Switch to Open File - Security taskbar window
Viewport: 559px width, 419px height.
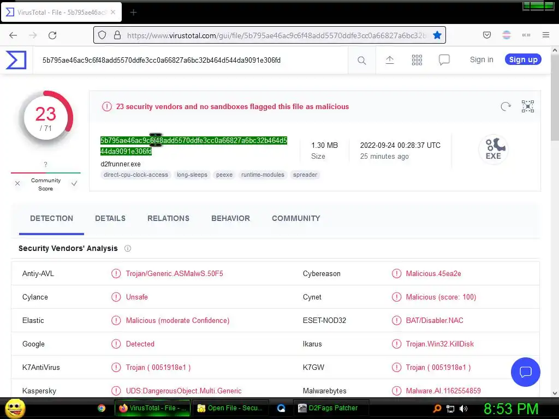point(230,408)
